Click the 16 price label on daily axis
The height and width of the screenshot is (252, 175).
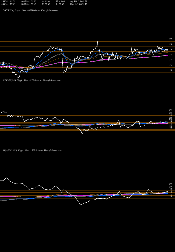(x=171, y=65)
